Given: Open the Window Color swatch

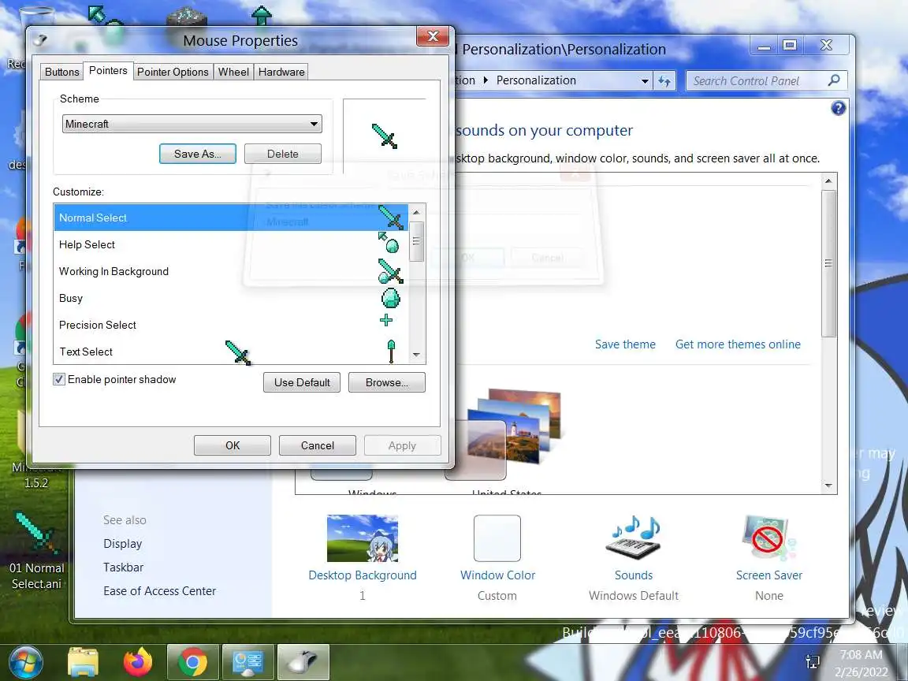Looking at the screenshot, I should point(497,538).
